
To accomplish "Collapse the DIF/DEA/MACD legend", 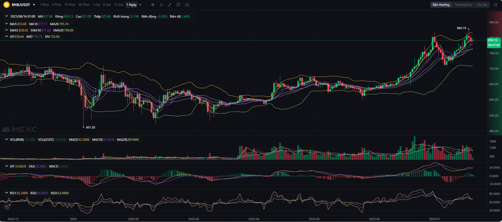I will point(6,166).
